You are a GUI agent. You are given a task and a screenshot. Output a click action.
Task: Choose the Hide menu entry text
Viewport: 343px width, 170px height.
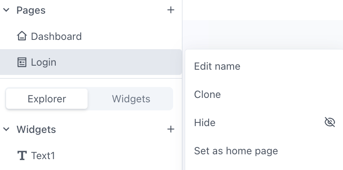tap(205, 122)
